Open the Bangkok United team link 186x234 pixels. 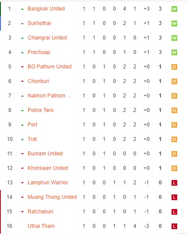point(46,9)
